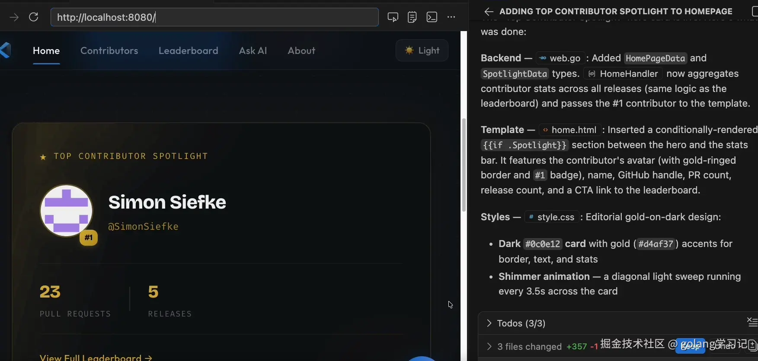Click the HomePageData code text

click(x=656, y=58)
